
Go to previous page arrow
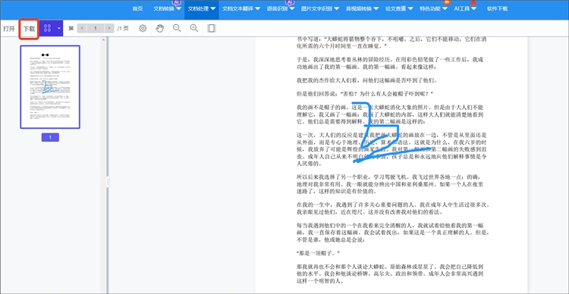click(82, 28)
